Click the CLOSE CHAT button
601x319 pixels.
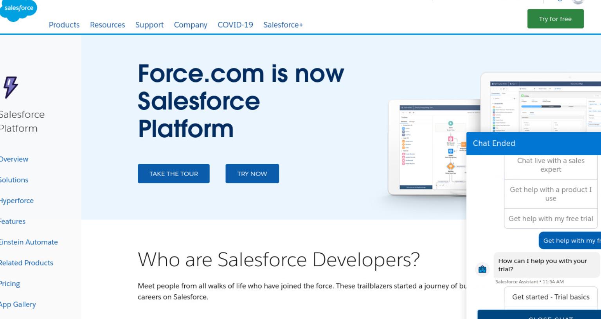click(539, 315)
